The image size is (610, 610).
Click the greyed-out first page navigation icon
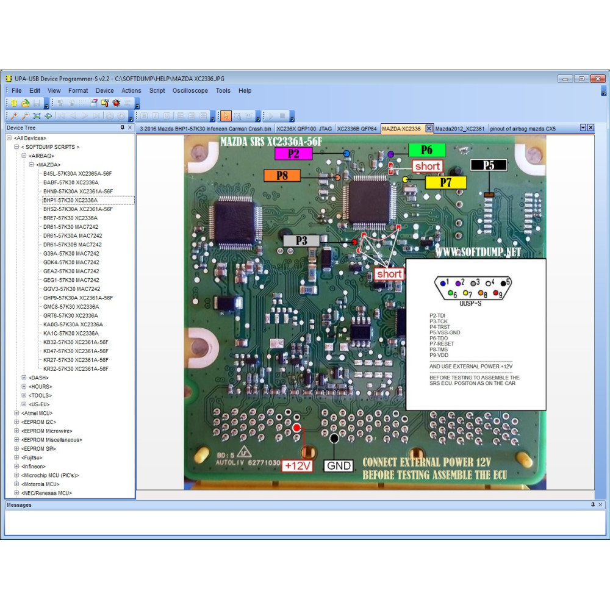62,116
